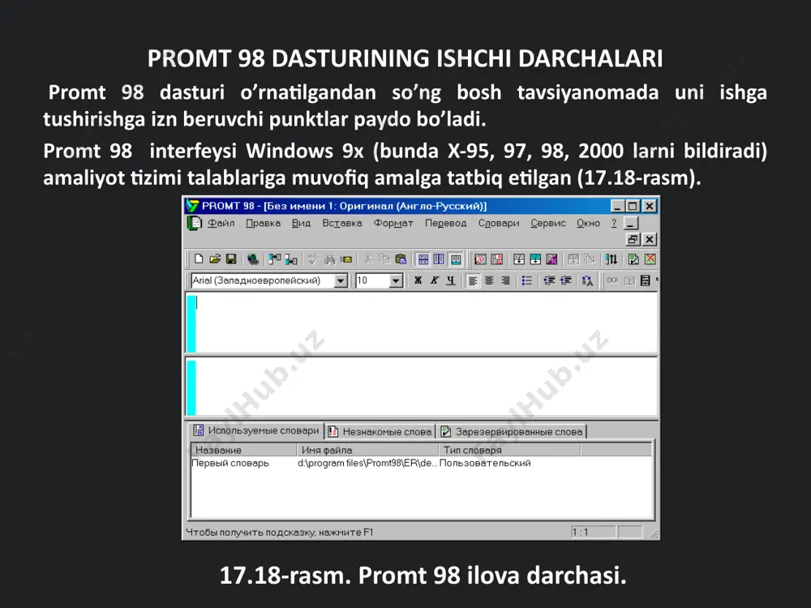Click the green checkmark document icon

[x=633, y=259]
